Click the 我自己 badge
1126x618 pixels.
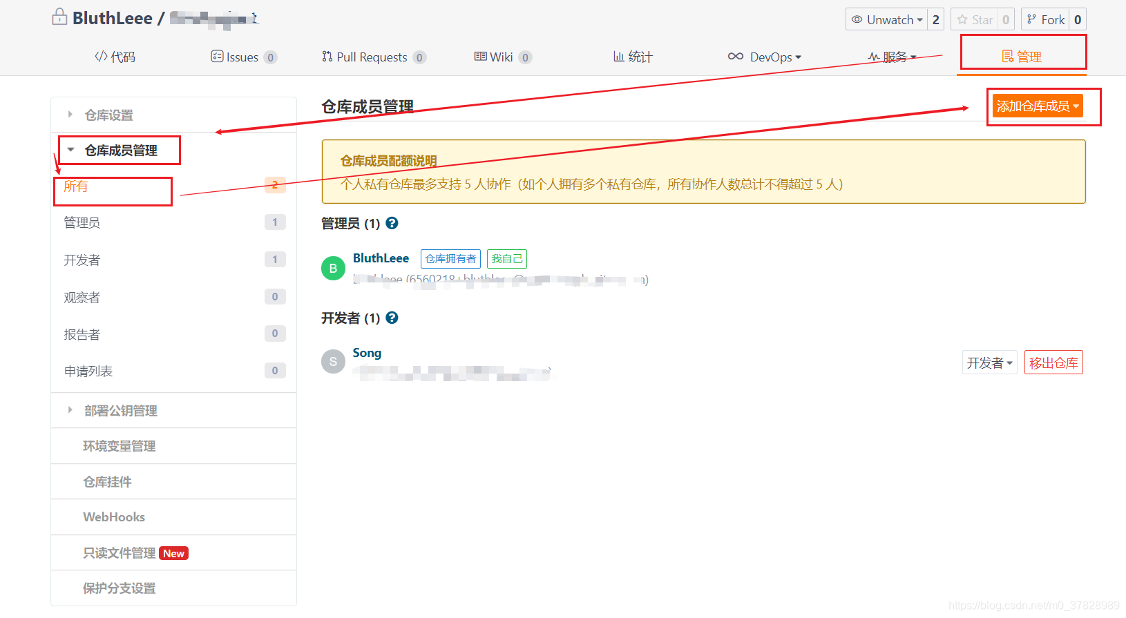tap(507, 259)
